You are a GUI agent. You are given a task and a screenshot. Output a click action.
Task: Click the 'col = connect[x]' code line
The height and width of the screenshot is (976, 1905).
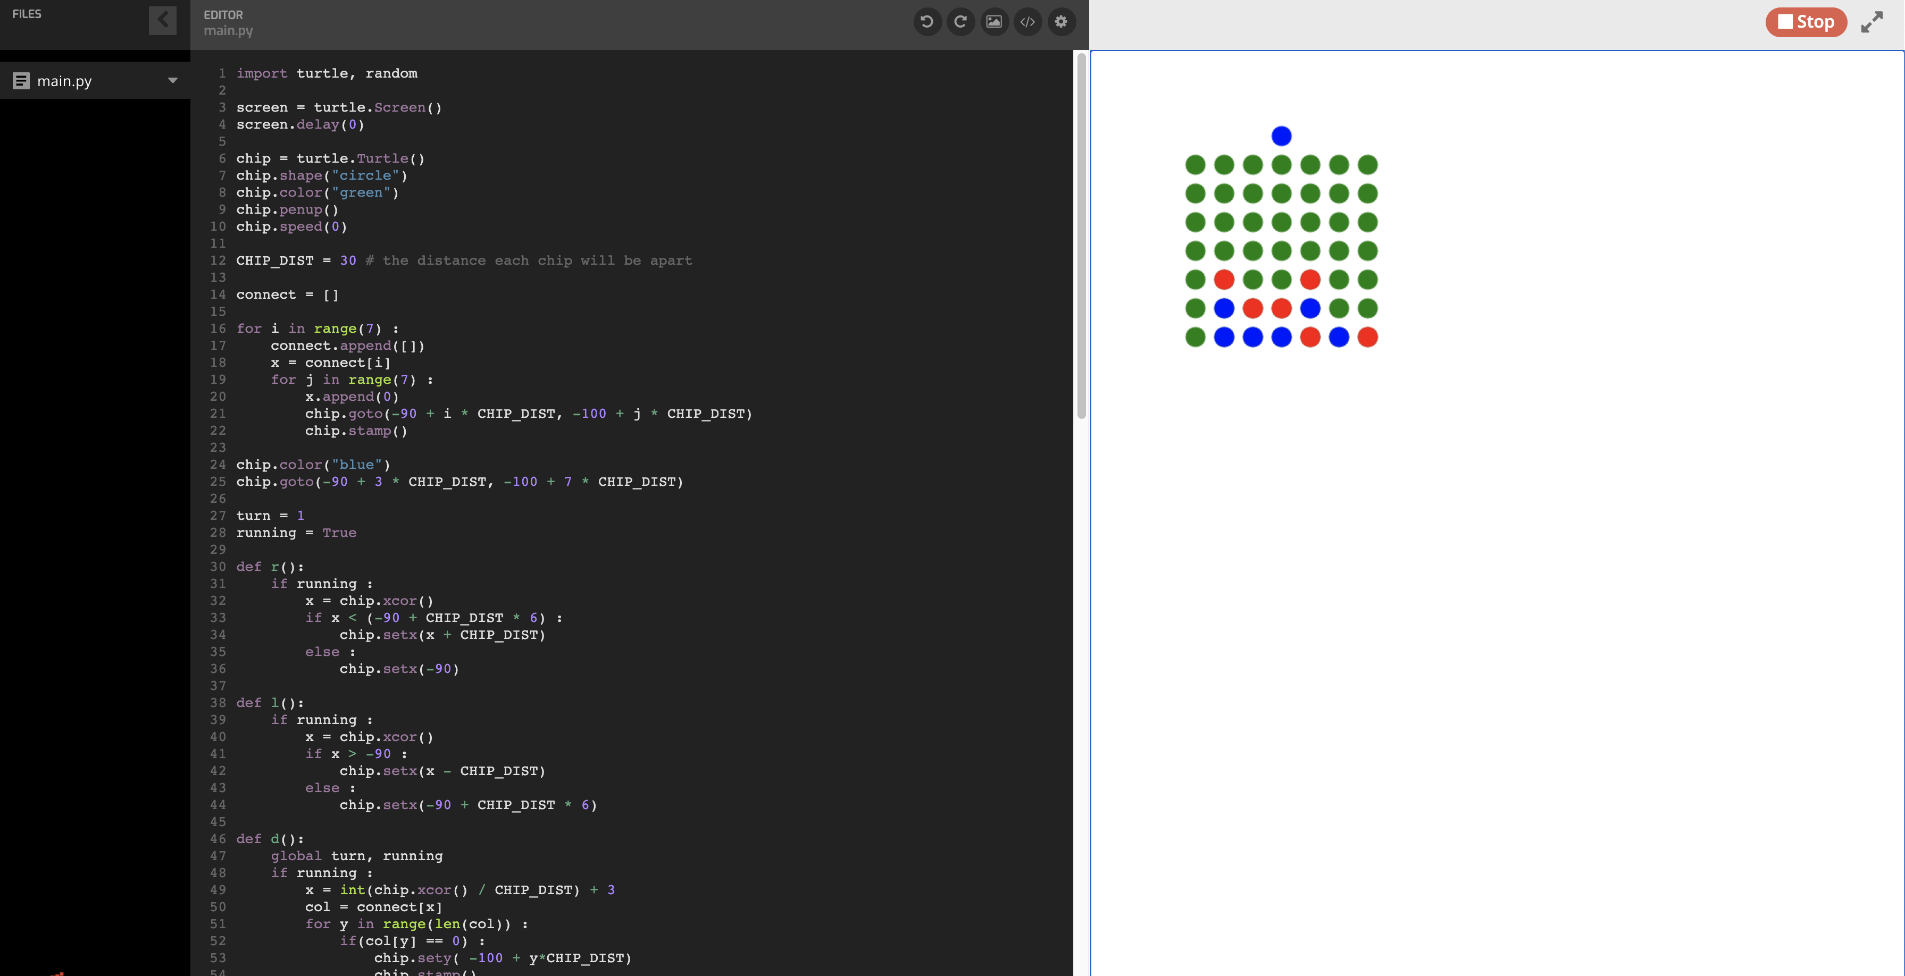pos(373,906)
